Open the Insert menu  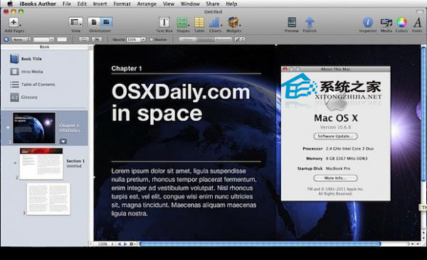click(100, 4)
